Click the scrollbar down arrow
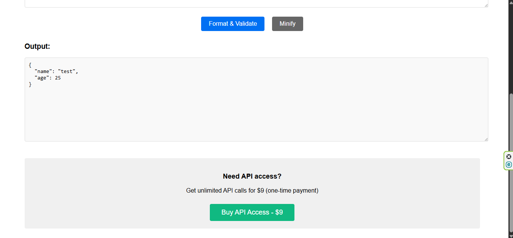 click(510, 235)
